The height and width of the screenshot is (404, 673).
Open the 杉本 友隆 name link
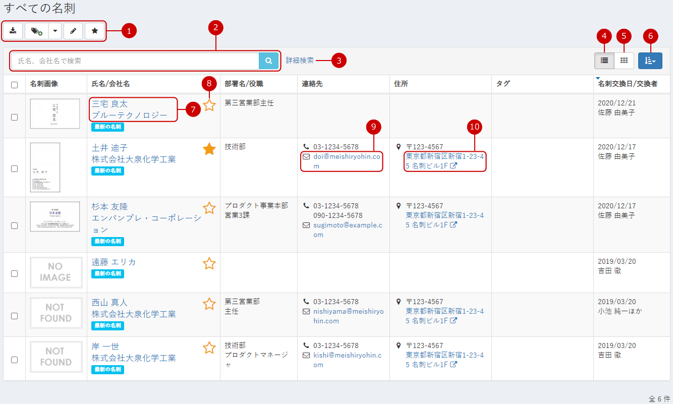[x=109, y=207]
